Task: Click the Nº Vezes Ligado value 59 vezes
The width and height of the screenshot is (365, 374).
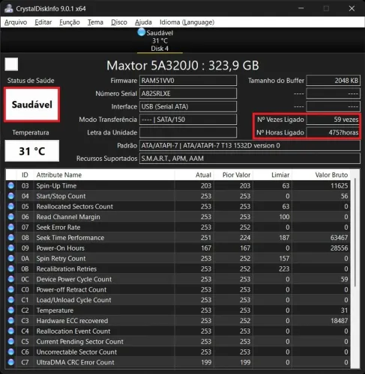Action: [x=334, y=120]
